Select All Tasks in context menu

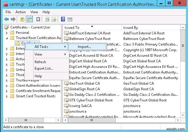click(x=47, y=47)
